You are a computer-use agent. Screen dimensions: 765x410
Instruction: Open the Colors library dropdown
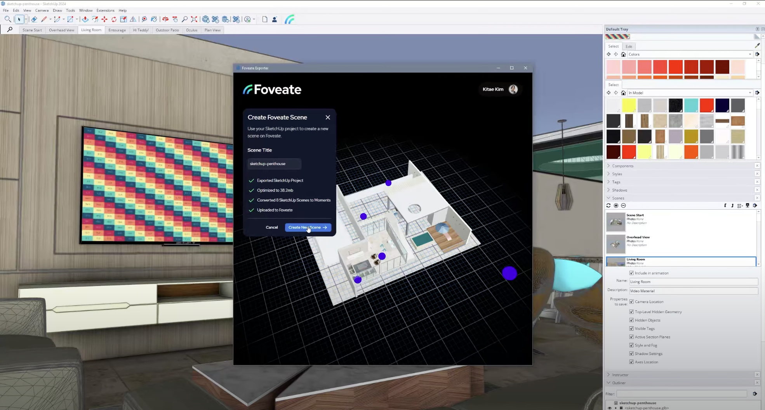690,54
